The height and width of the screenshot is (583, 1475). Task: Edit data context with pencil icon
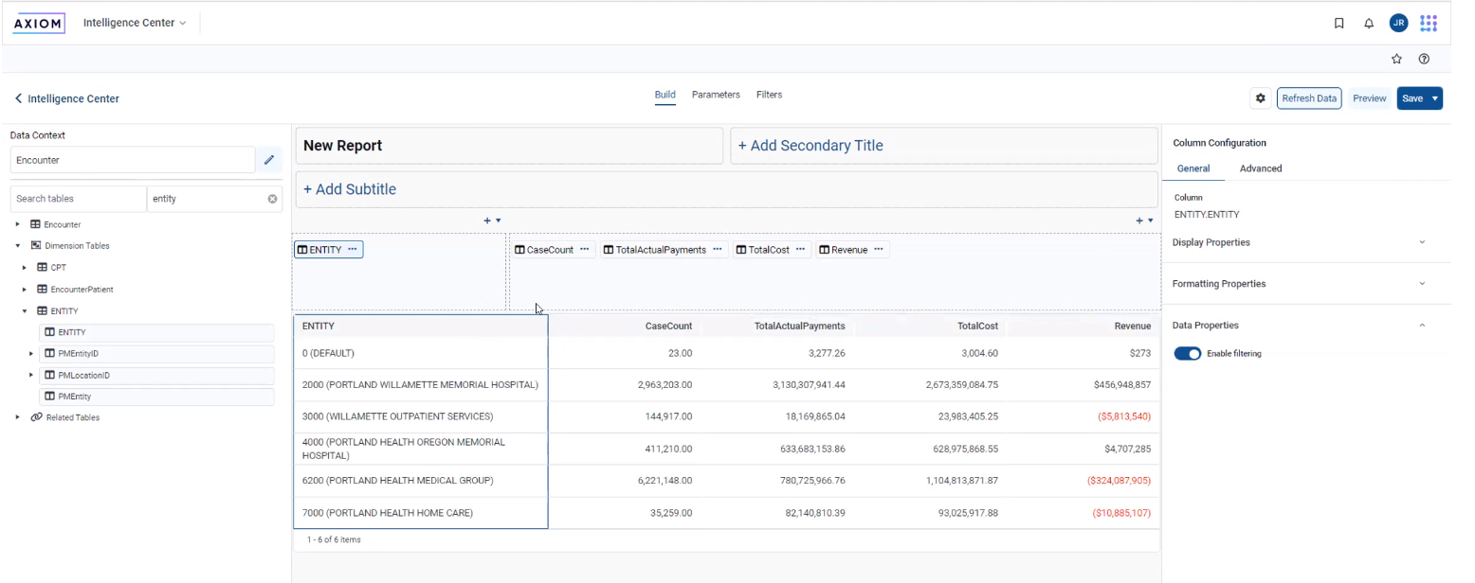268,160
